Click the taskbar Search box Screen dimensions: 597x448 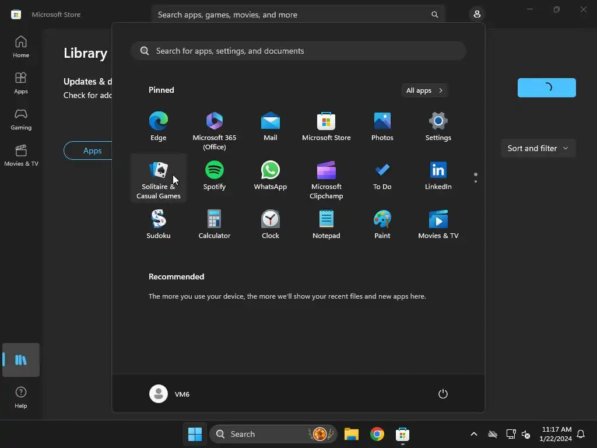pyautogui.click(x=273, y=434)
